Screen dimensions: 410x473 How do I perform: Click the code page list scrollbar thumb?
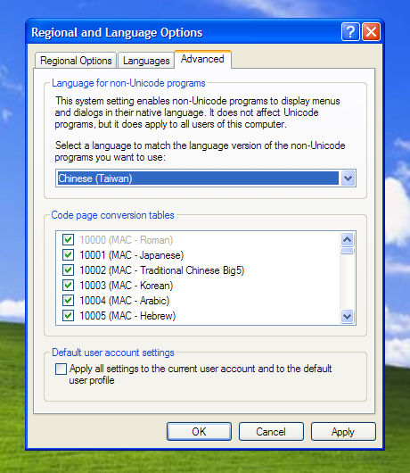tap(348, 251)
